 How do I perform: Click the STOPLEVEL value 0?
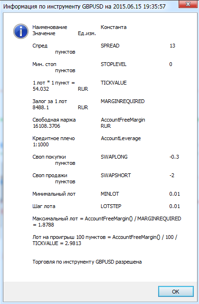171,64
